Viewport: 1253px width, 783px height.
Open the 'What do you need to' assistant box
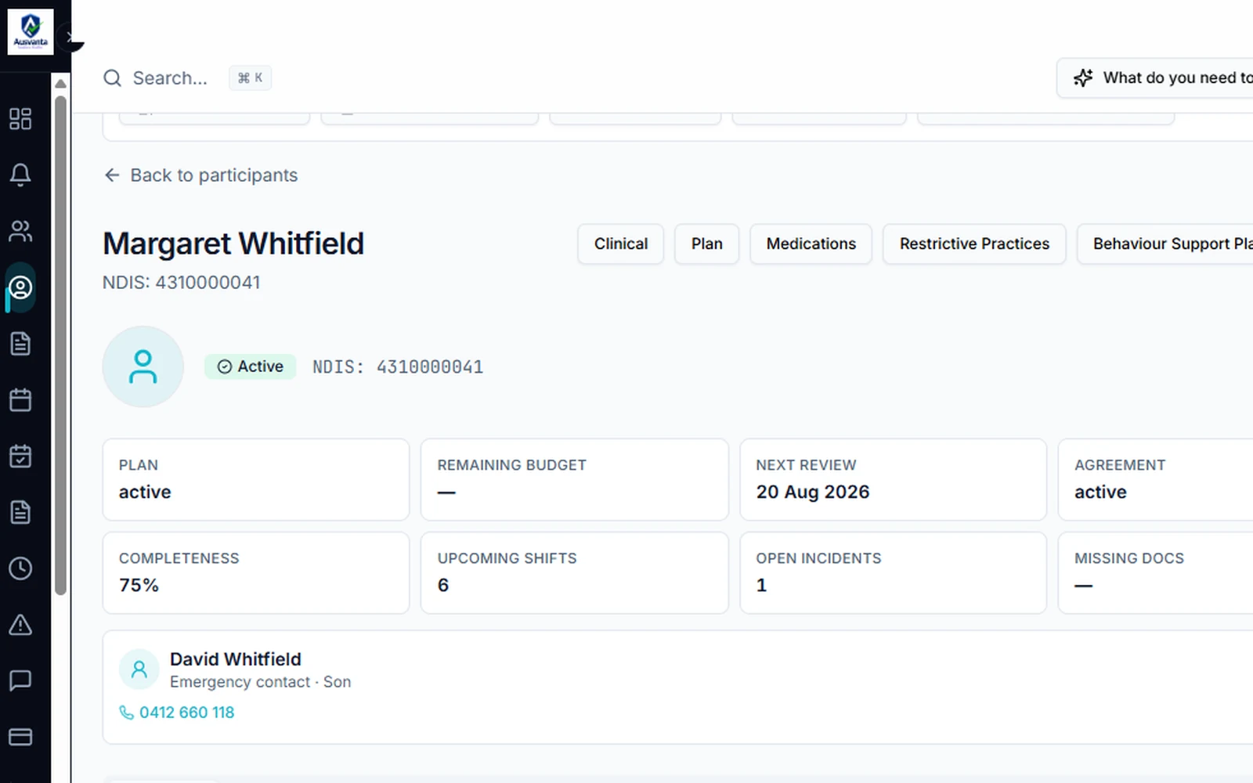point(1155,78)
